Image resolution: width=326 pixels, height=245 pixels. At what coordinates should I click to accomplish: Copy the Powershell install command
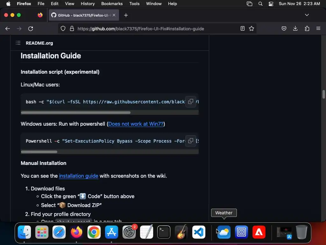191,141
